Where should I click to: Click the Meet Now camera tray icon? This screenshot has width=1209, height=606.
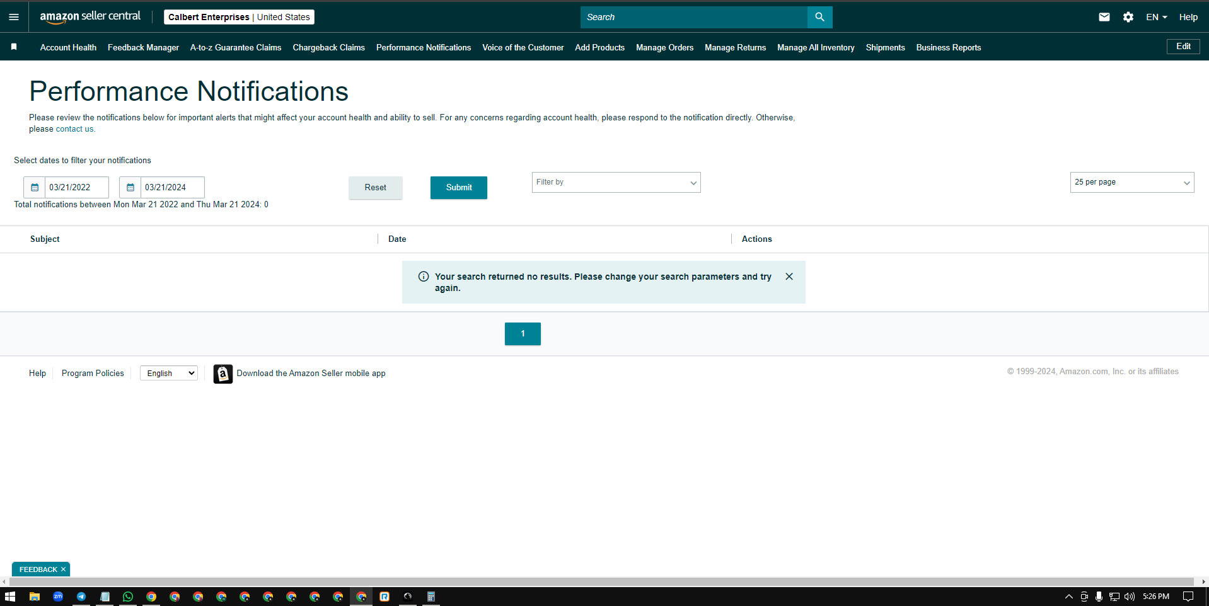click(1084, 597)
